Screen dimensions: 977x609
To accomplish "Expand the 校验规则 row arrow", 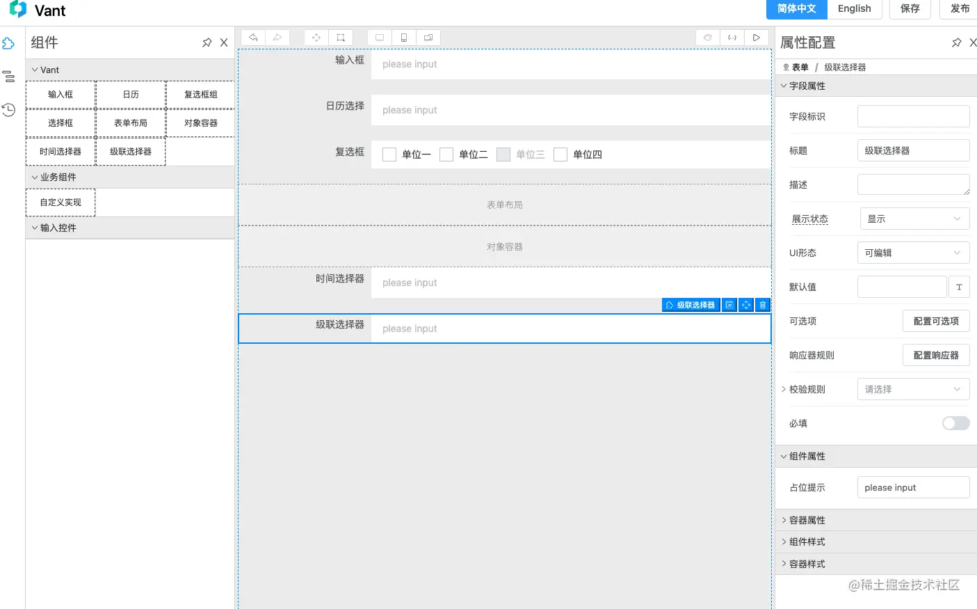I will coord(784,389).
